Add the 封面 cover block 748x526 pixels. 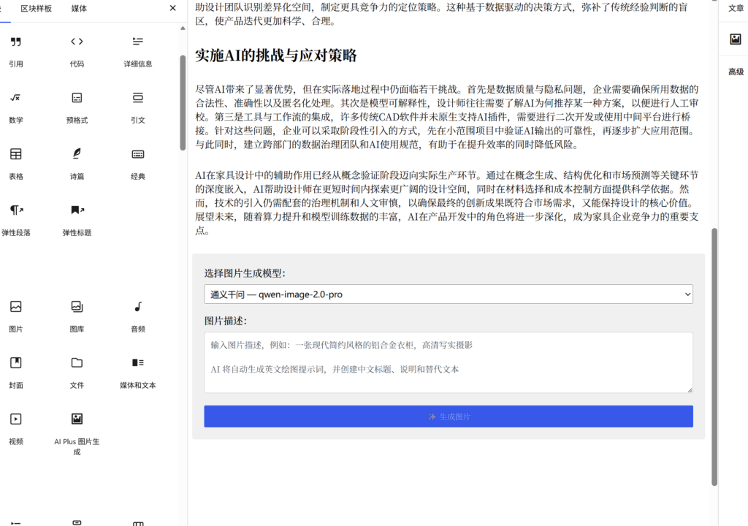coord(16,371)
